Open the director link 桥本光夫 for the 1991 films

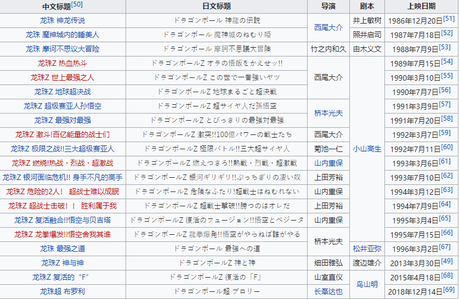tap(328, 114)
